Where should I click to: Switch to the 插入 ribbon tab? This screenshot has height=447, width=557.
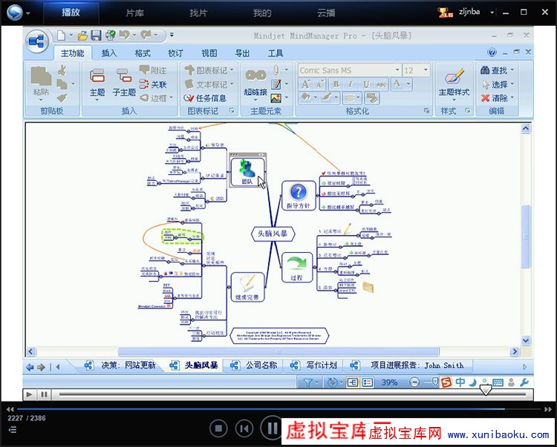coord(109,53)
